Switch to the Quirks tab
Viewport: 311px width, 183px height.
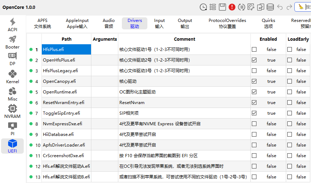coord(268,23)
